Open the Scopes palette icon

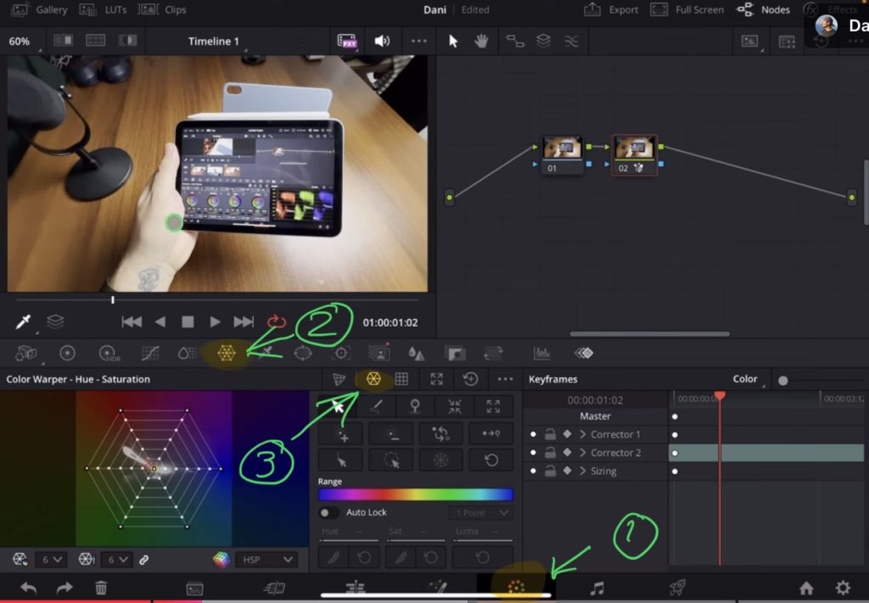click(x=541, y=354)
